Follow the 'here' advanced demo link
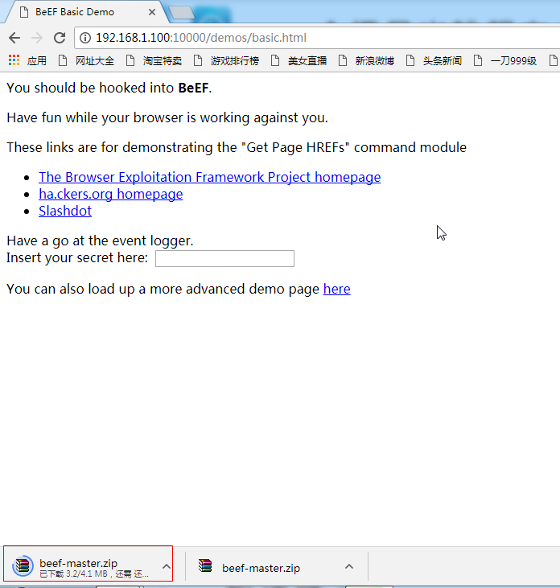This screenshot has width=560, height=588. [337, 289]
